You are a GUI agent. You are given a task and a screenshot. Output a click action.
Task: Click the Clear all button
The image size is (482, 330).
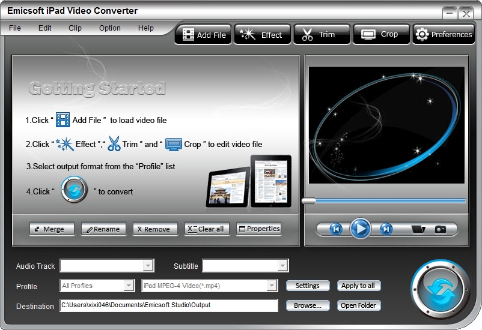207,229
